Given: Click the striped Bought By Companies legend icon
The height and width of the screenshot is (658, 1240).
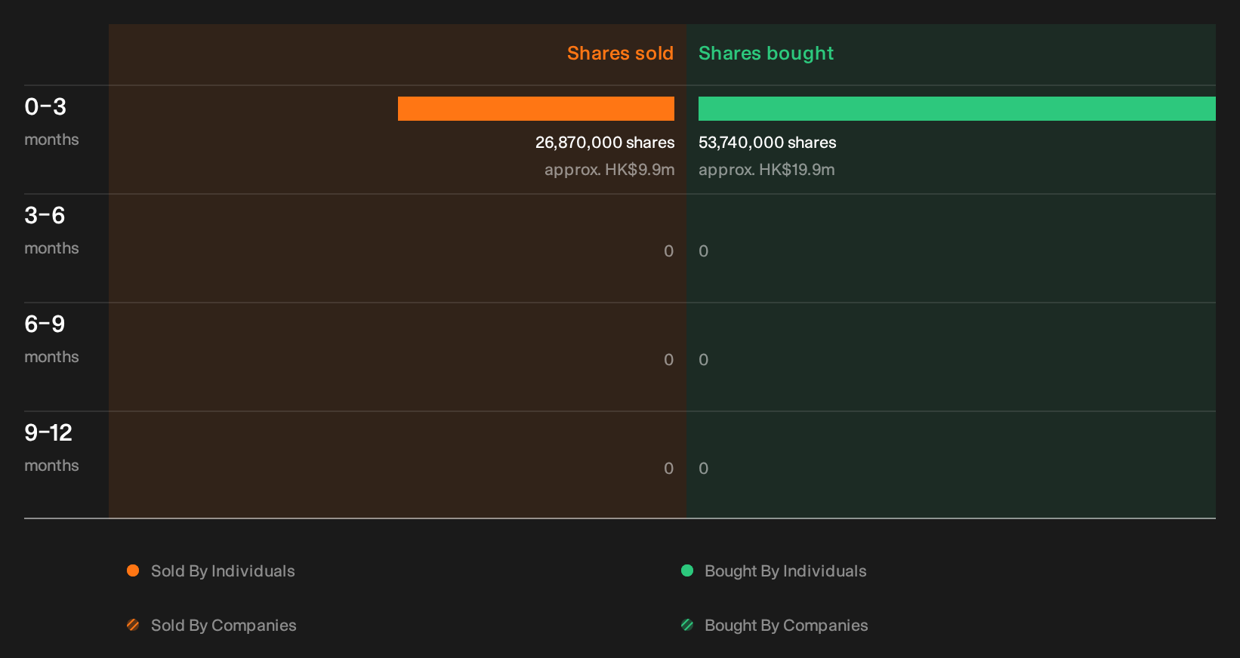Looking at the screenshot, I should click(687, 625).
